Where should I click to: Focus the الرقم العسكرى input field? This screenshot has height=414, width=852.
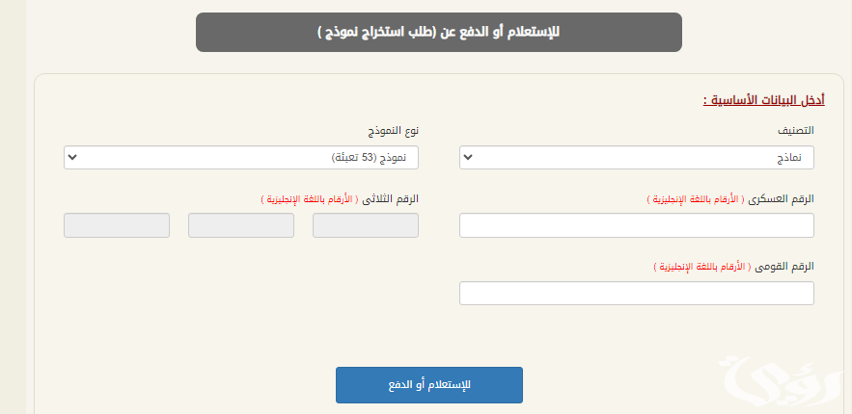point(636,225)
